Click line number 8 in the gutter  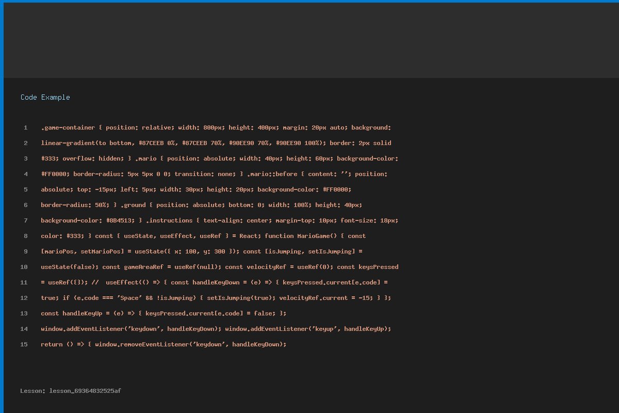25,236
